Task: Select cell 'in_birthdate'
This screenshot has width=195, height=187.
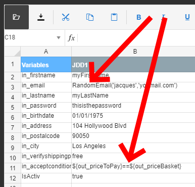Action: 46,118
